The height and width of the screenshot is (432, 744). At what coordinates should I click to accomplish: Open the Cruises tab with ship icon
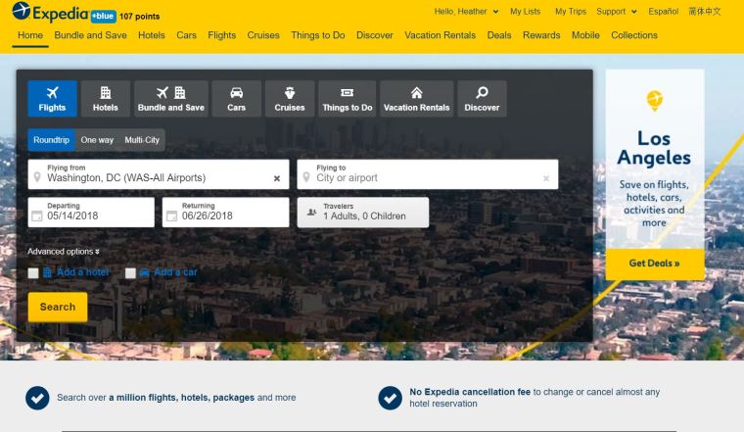tap(290, 99)
